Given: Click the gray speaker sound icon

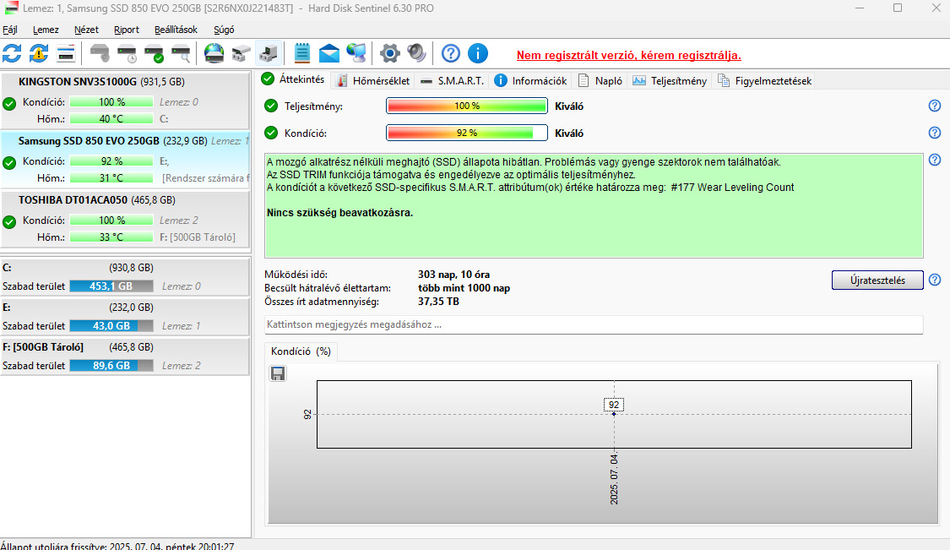Looking at the screenshot, I should 416,53.
